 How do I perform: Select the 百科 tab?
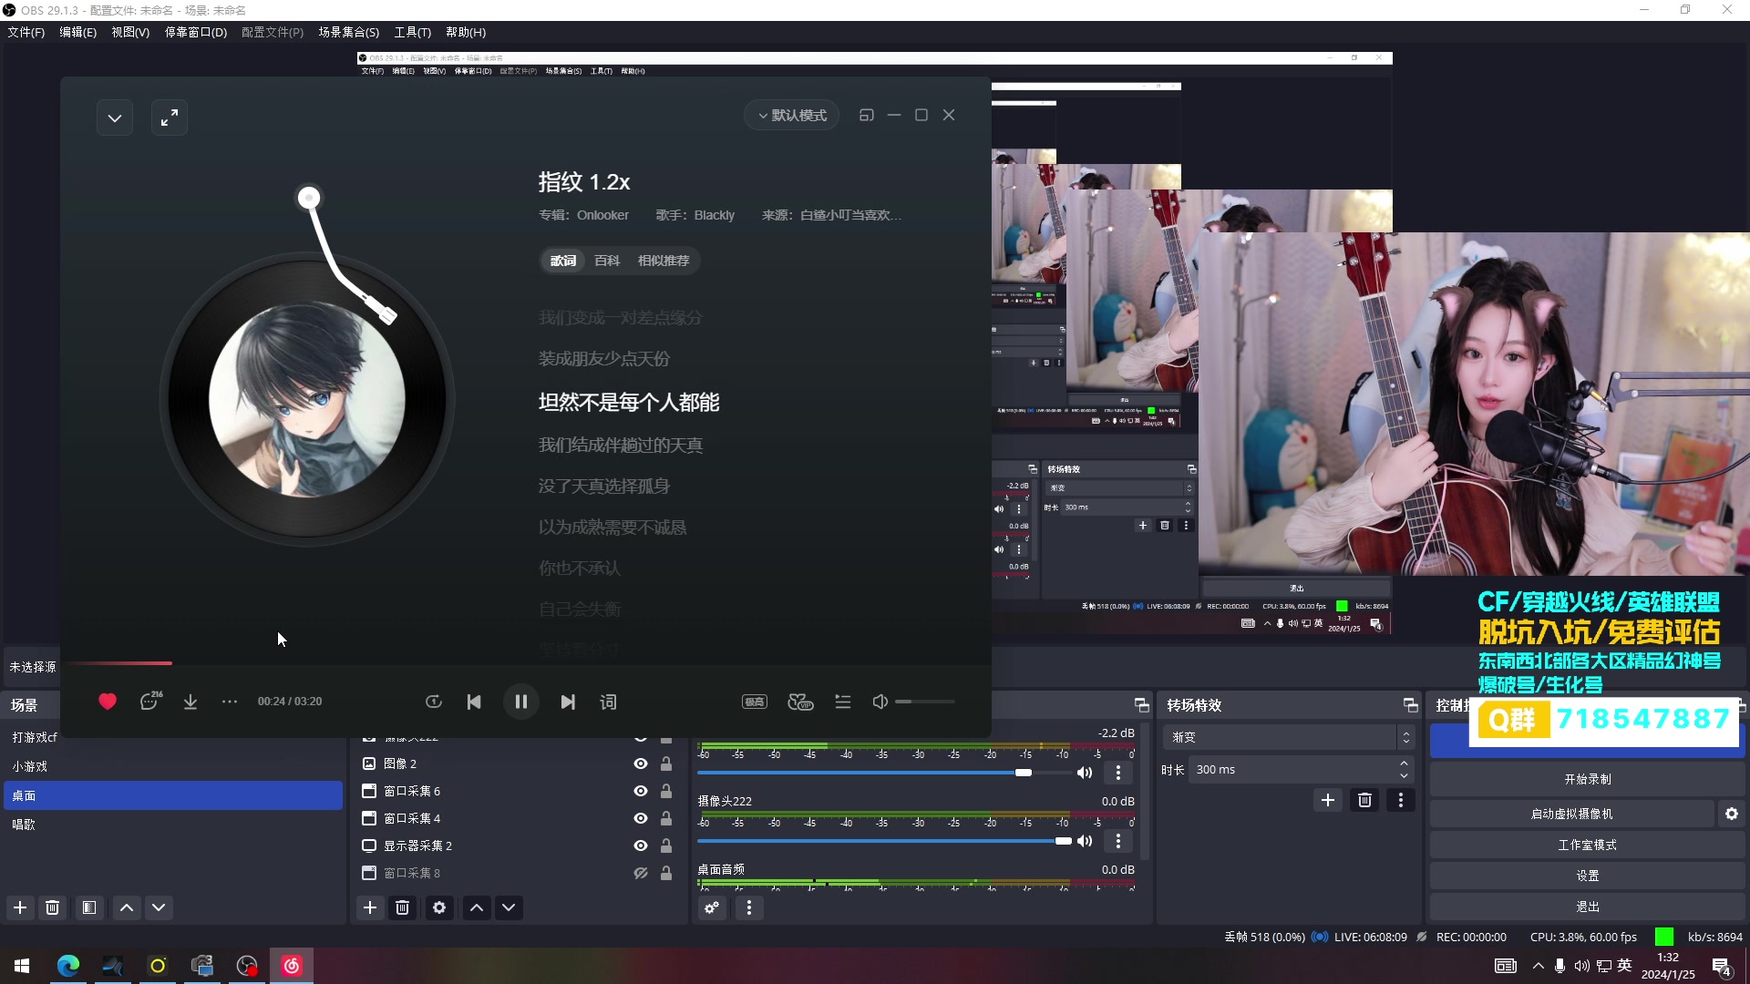tap(607, 261)
